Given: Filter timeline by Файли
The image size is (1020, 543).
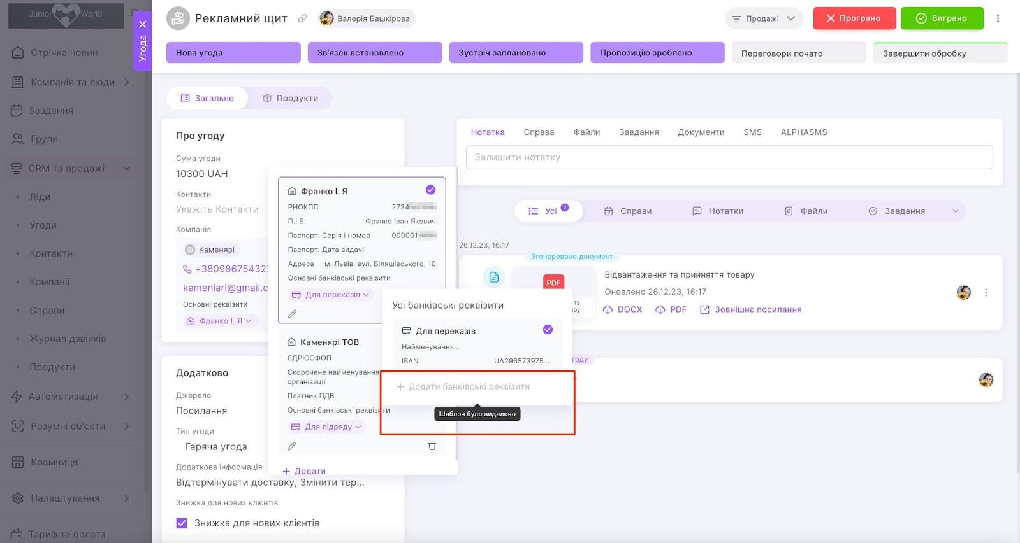Looking at the screenshot, I should tap(806, 211).
